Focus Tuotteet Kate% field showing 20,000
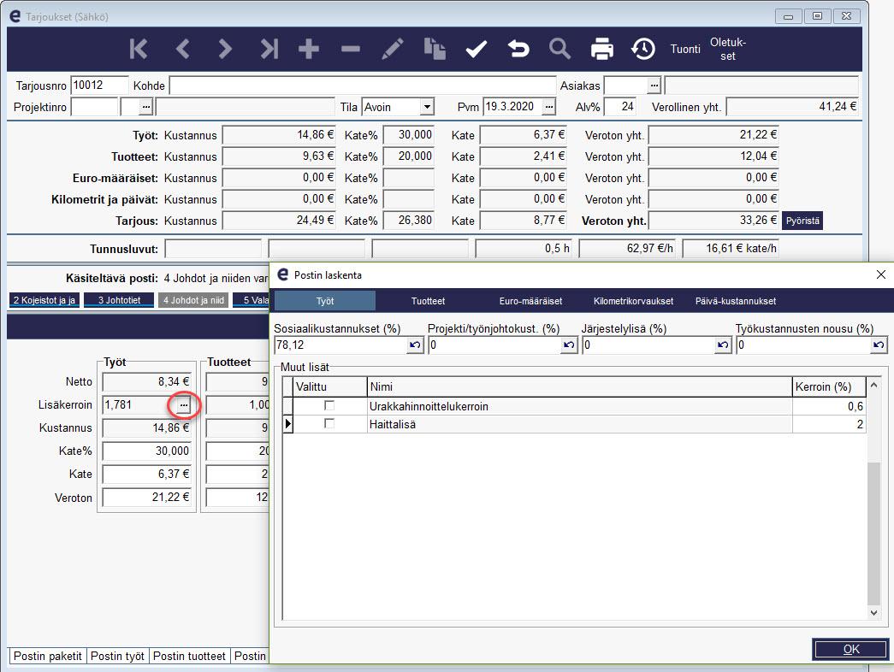The height and width of the screenshot is (672, 894). coord(409,156)
